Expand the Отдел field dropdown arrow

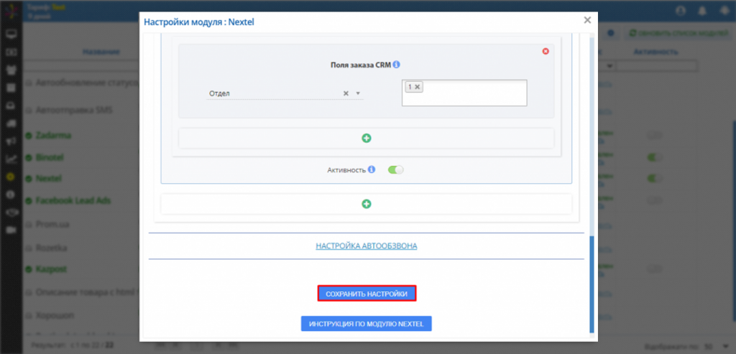(x=358, y=93)
